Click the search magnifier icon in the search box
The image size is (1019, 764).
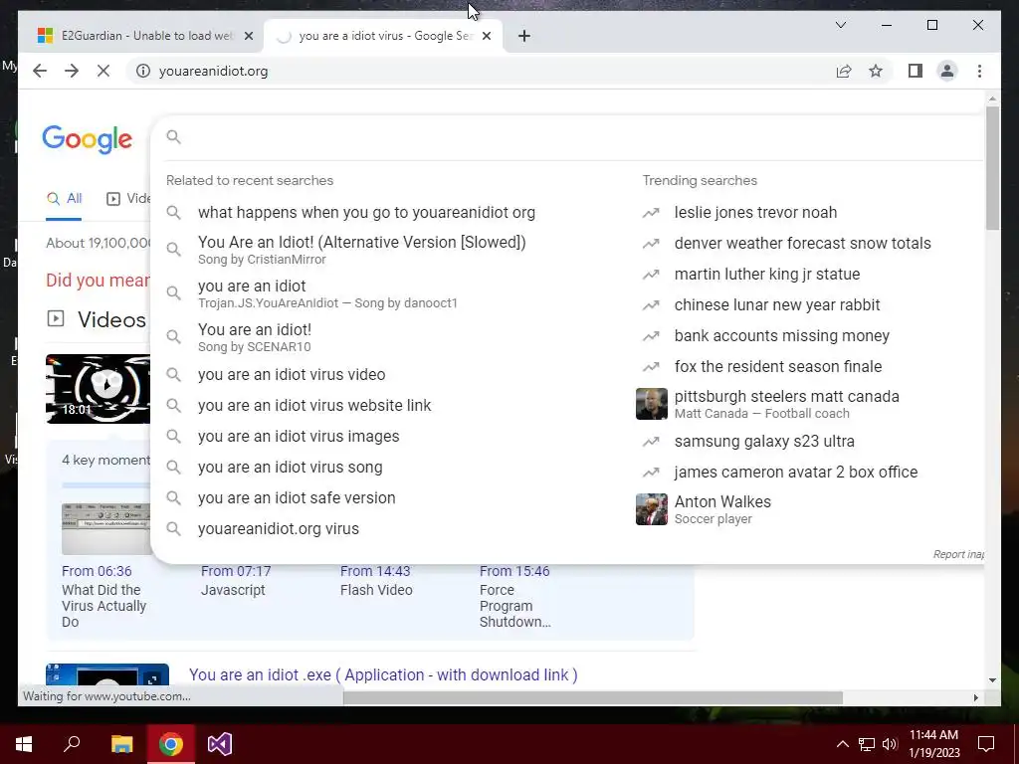(x=173, y=137)
